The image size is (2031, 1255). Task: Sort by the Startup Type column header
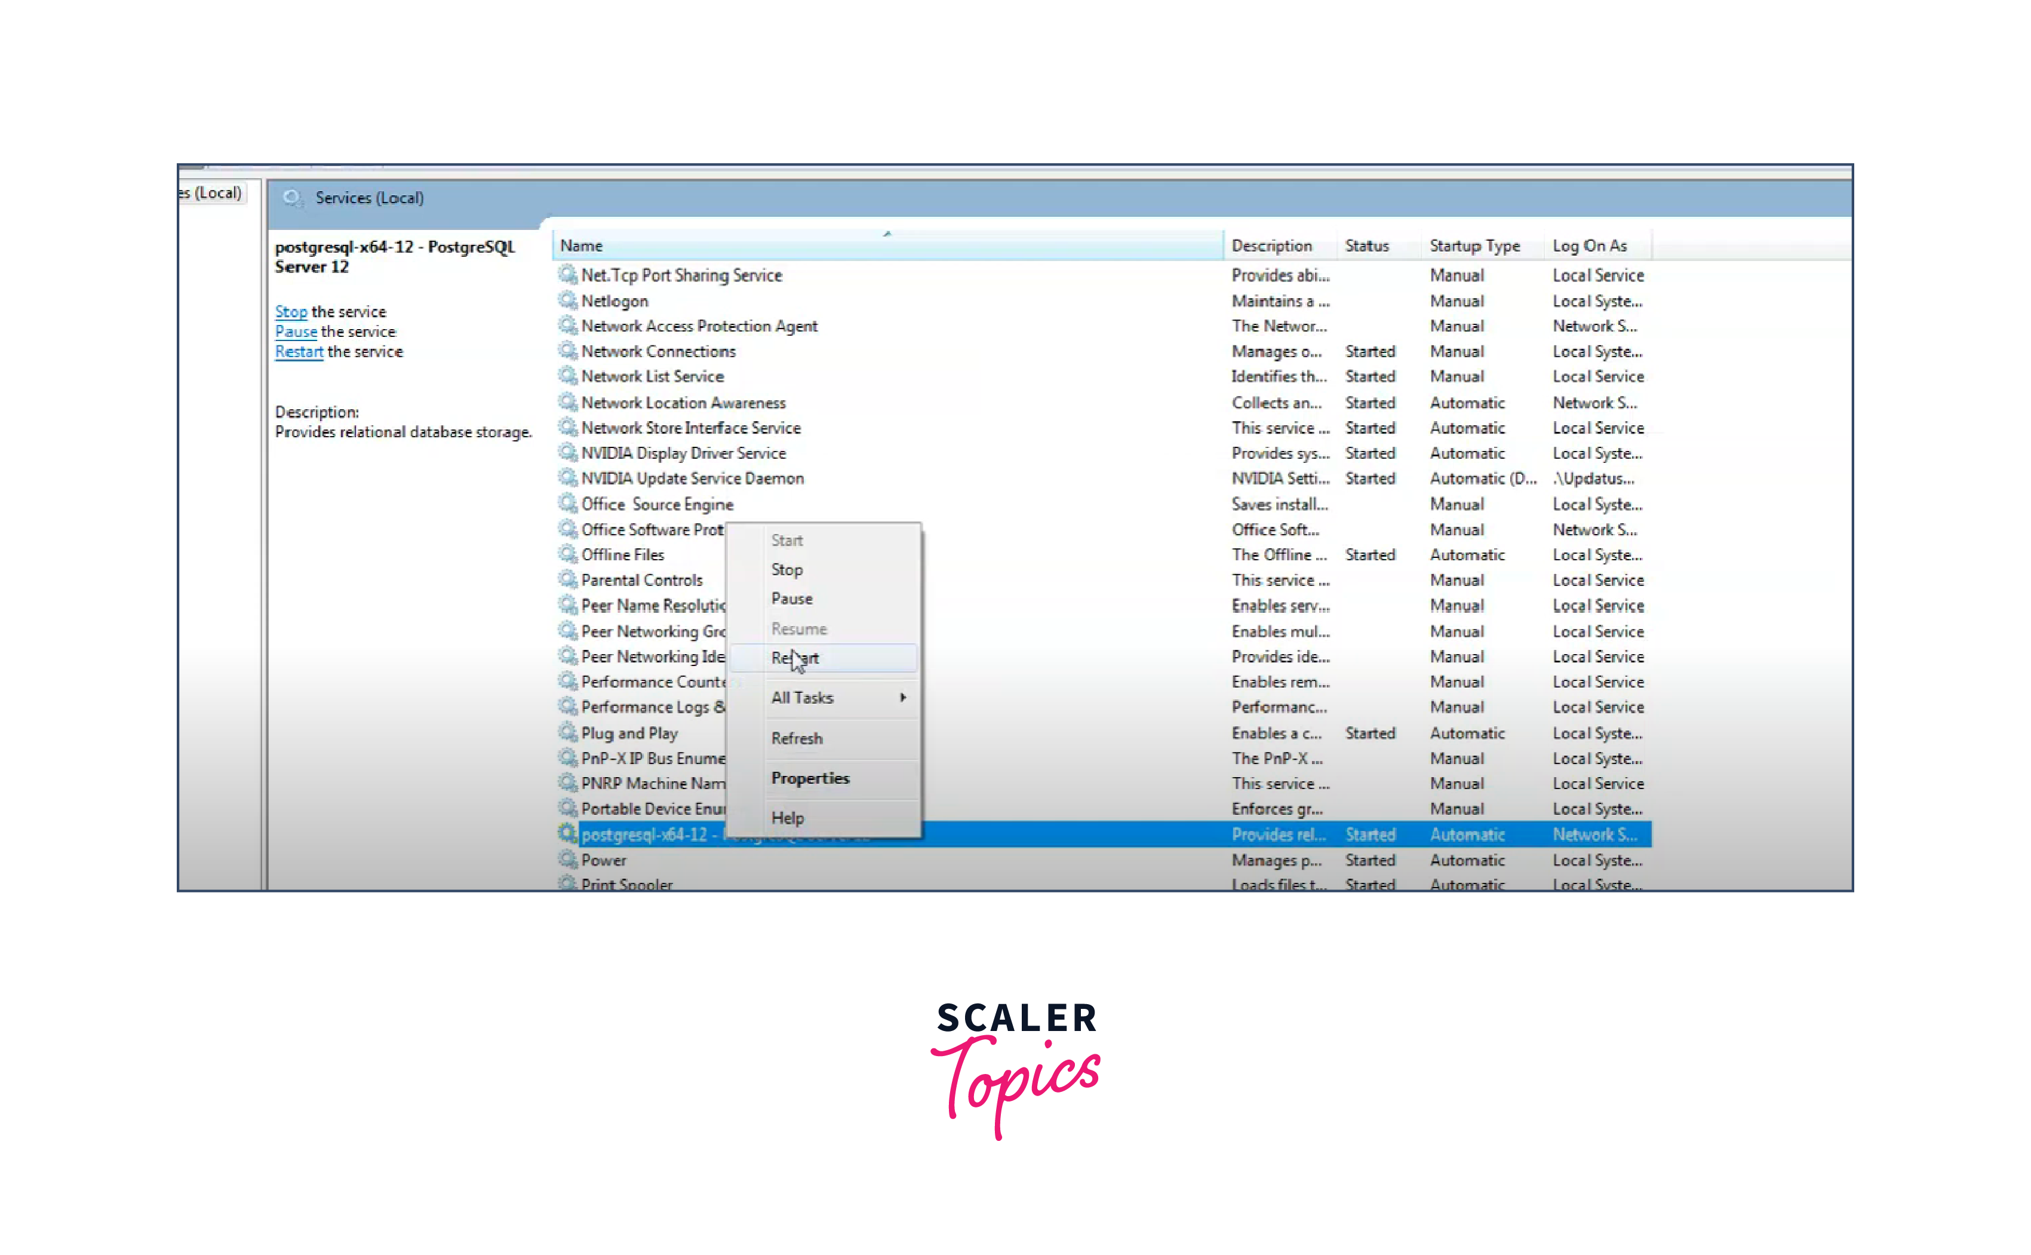[1473, 246]
